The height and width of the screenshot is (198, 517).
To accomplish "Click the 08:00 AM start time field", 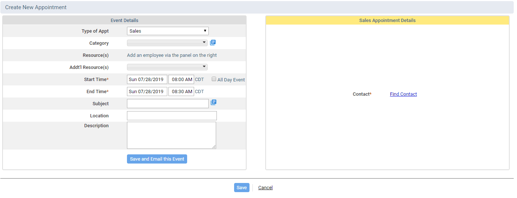I will 181,80.
